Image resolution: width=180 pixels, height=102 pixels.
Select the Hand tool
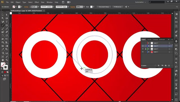pyautogui.click(x=3, y=60)
